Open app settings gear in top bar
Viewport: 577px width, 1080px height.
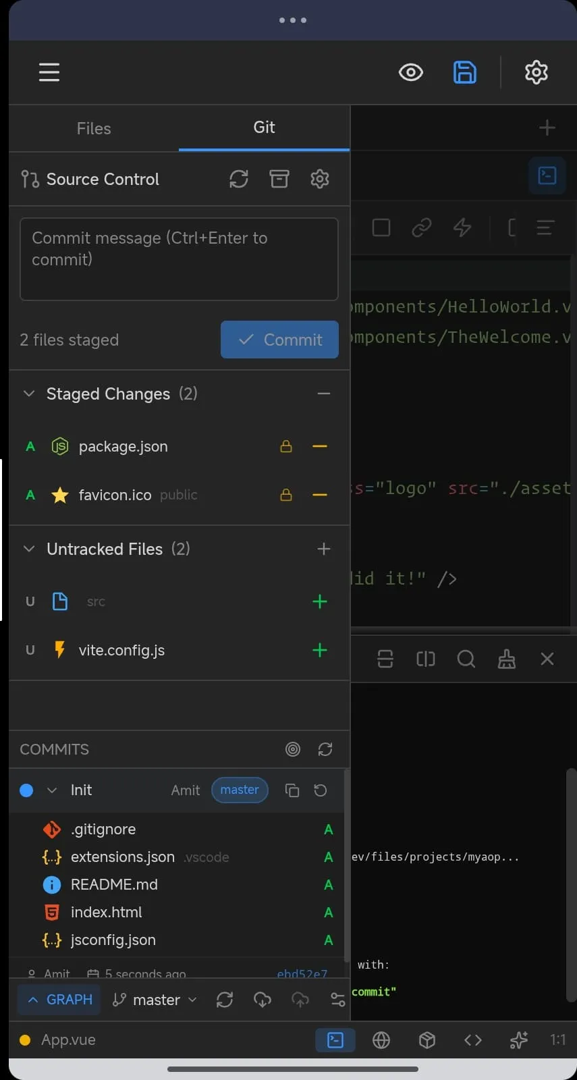pos(537,72)
